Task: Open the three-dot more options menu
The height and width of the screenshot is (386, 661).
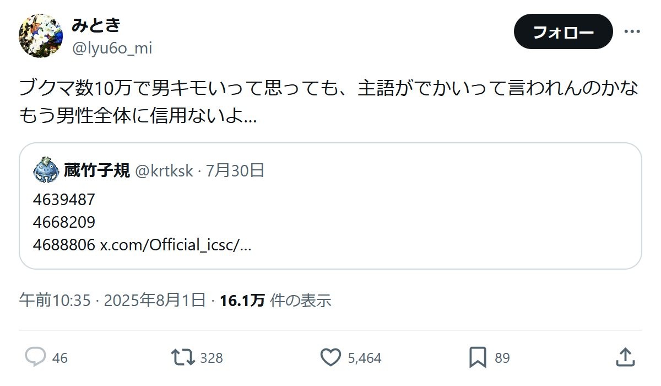Action: [x=632, y=31]
